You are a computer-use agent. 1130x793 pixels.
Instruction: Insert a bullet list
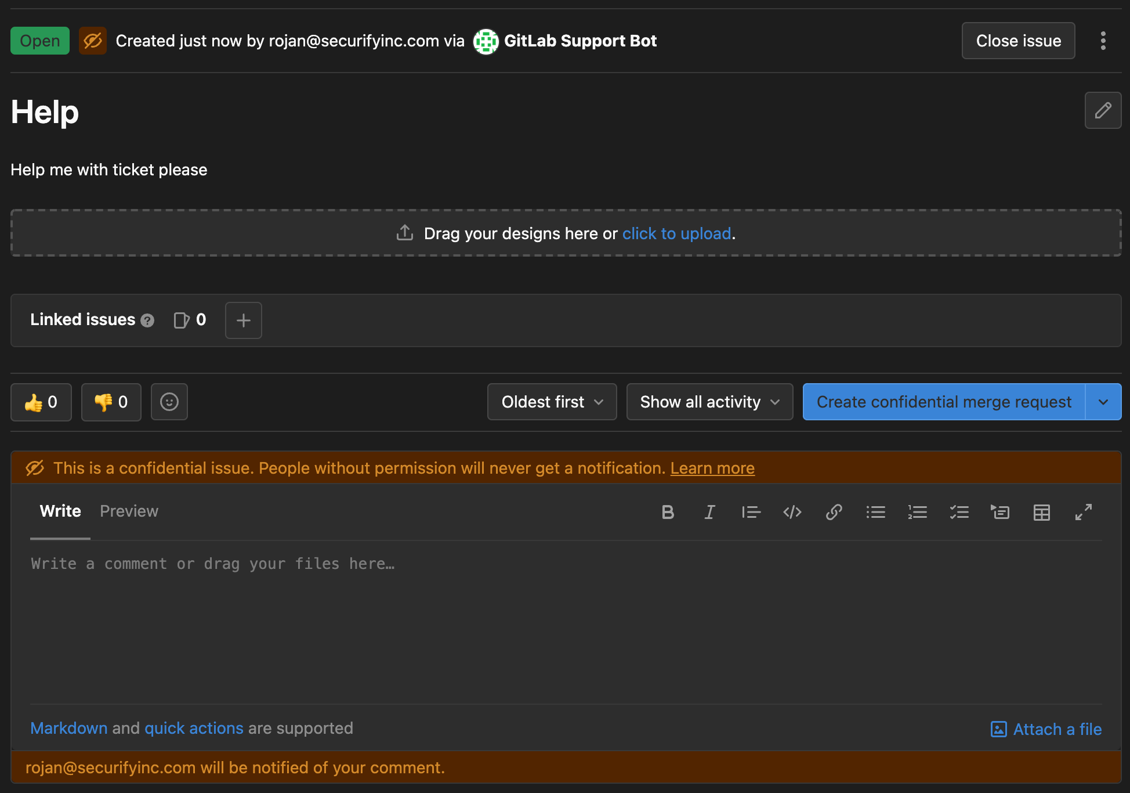[876, 512]
